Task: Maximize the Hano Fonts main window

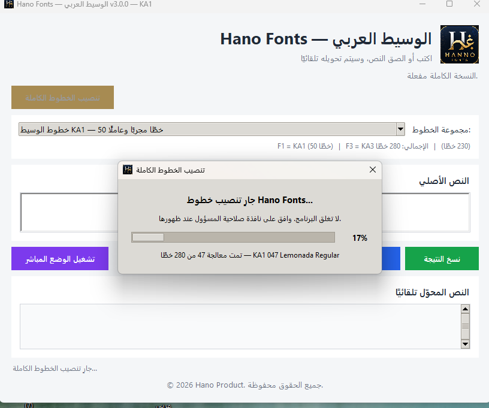Action: 449,4
